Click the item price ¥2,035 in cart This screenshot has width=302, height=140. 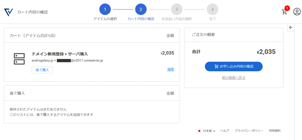coord(167,53)
